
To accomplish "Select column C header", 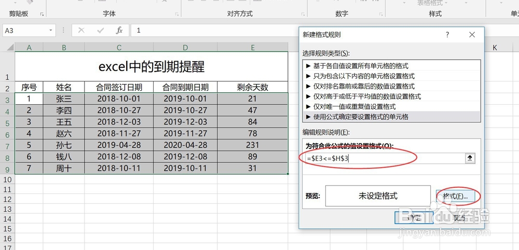I will pos(119,48).
